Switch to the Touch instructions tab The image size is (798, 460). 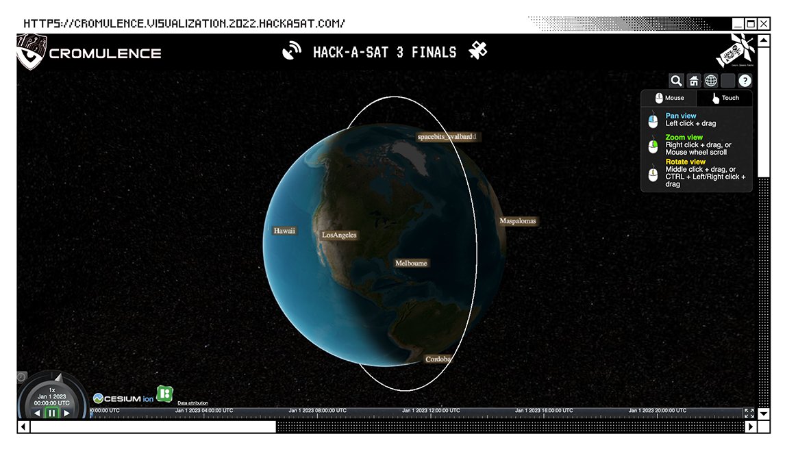coord(725,98)
